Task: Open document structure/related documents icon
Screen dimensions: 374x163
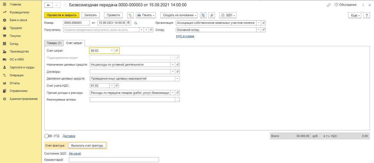Action: pos(203,15)
